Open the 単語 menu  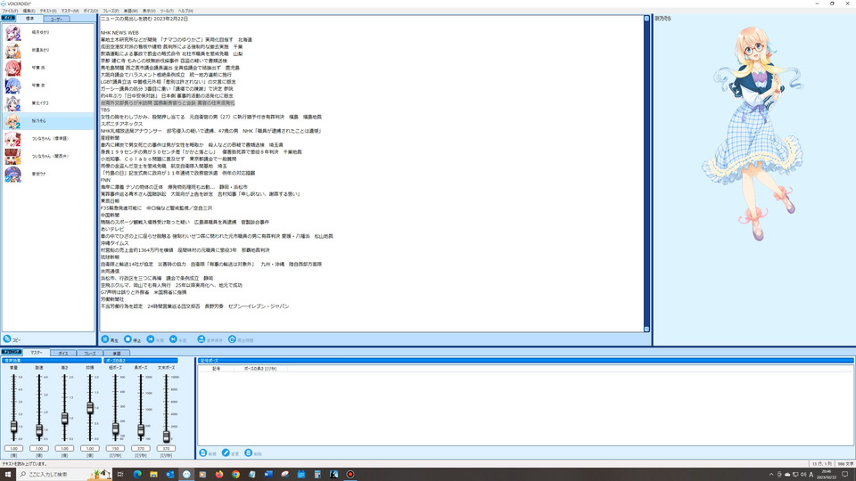click(130, 11)
